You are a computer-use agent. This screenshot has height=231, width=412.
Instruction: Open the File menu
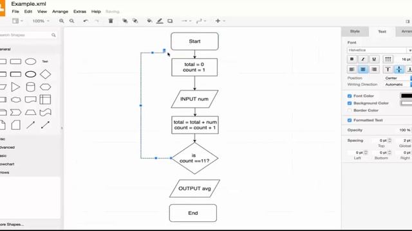click(15, 12)
